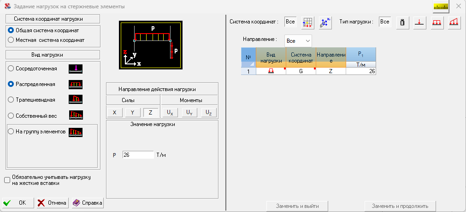Select Общая система координат radio button
The height and width of the screenshot is (212, 466).
tap(11, 30)
